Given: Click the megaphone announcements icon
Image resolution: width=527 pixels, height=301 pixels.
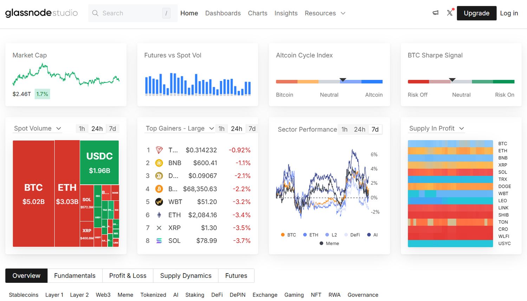Looking at the screenshot, I should tap(435, 13).
